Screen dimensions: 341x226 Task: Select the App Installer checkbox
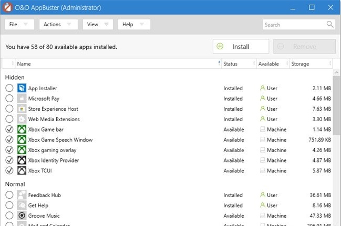click(9, 88)
